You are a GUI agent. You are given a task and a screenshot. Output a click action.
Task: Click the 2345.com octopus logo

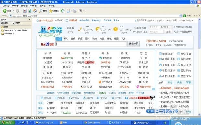(x=50, y=30)
